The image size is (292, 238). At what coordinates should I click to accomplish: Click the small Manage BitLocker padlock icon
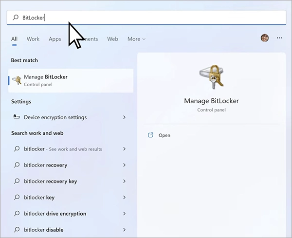pos(17,80)
